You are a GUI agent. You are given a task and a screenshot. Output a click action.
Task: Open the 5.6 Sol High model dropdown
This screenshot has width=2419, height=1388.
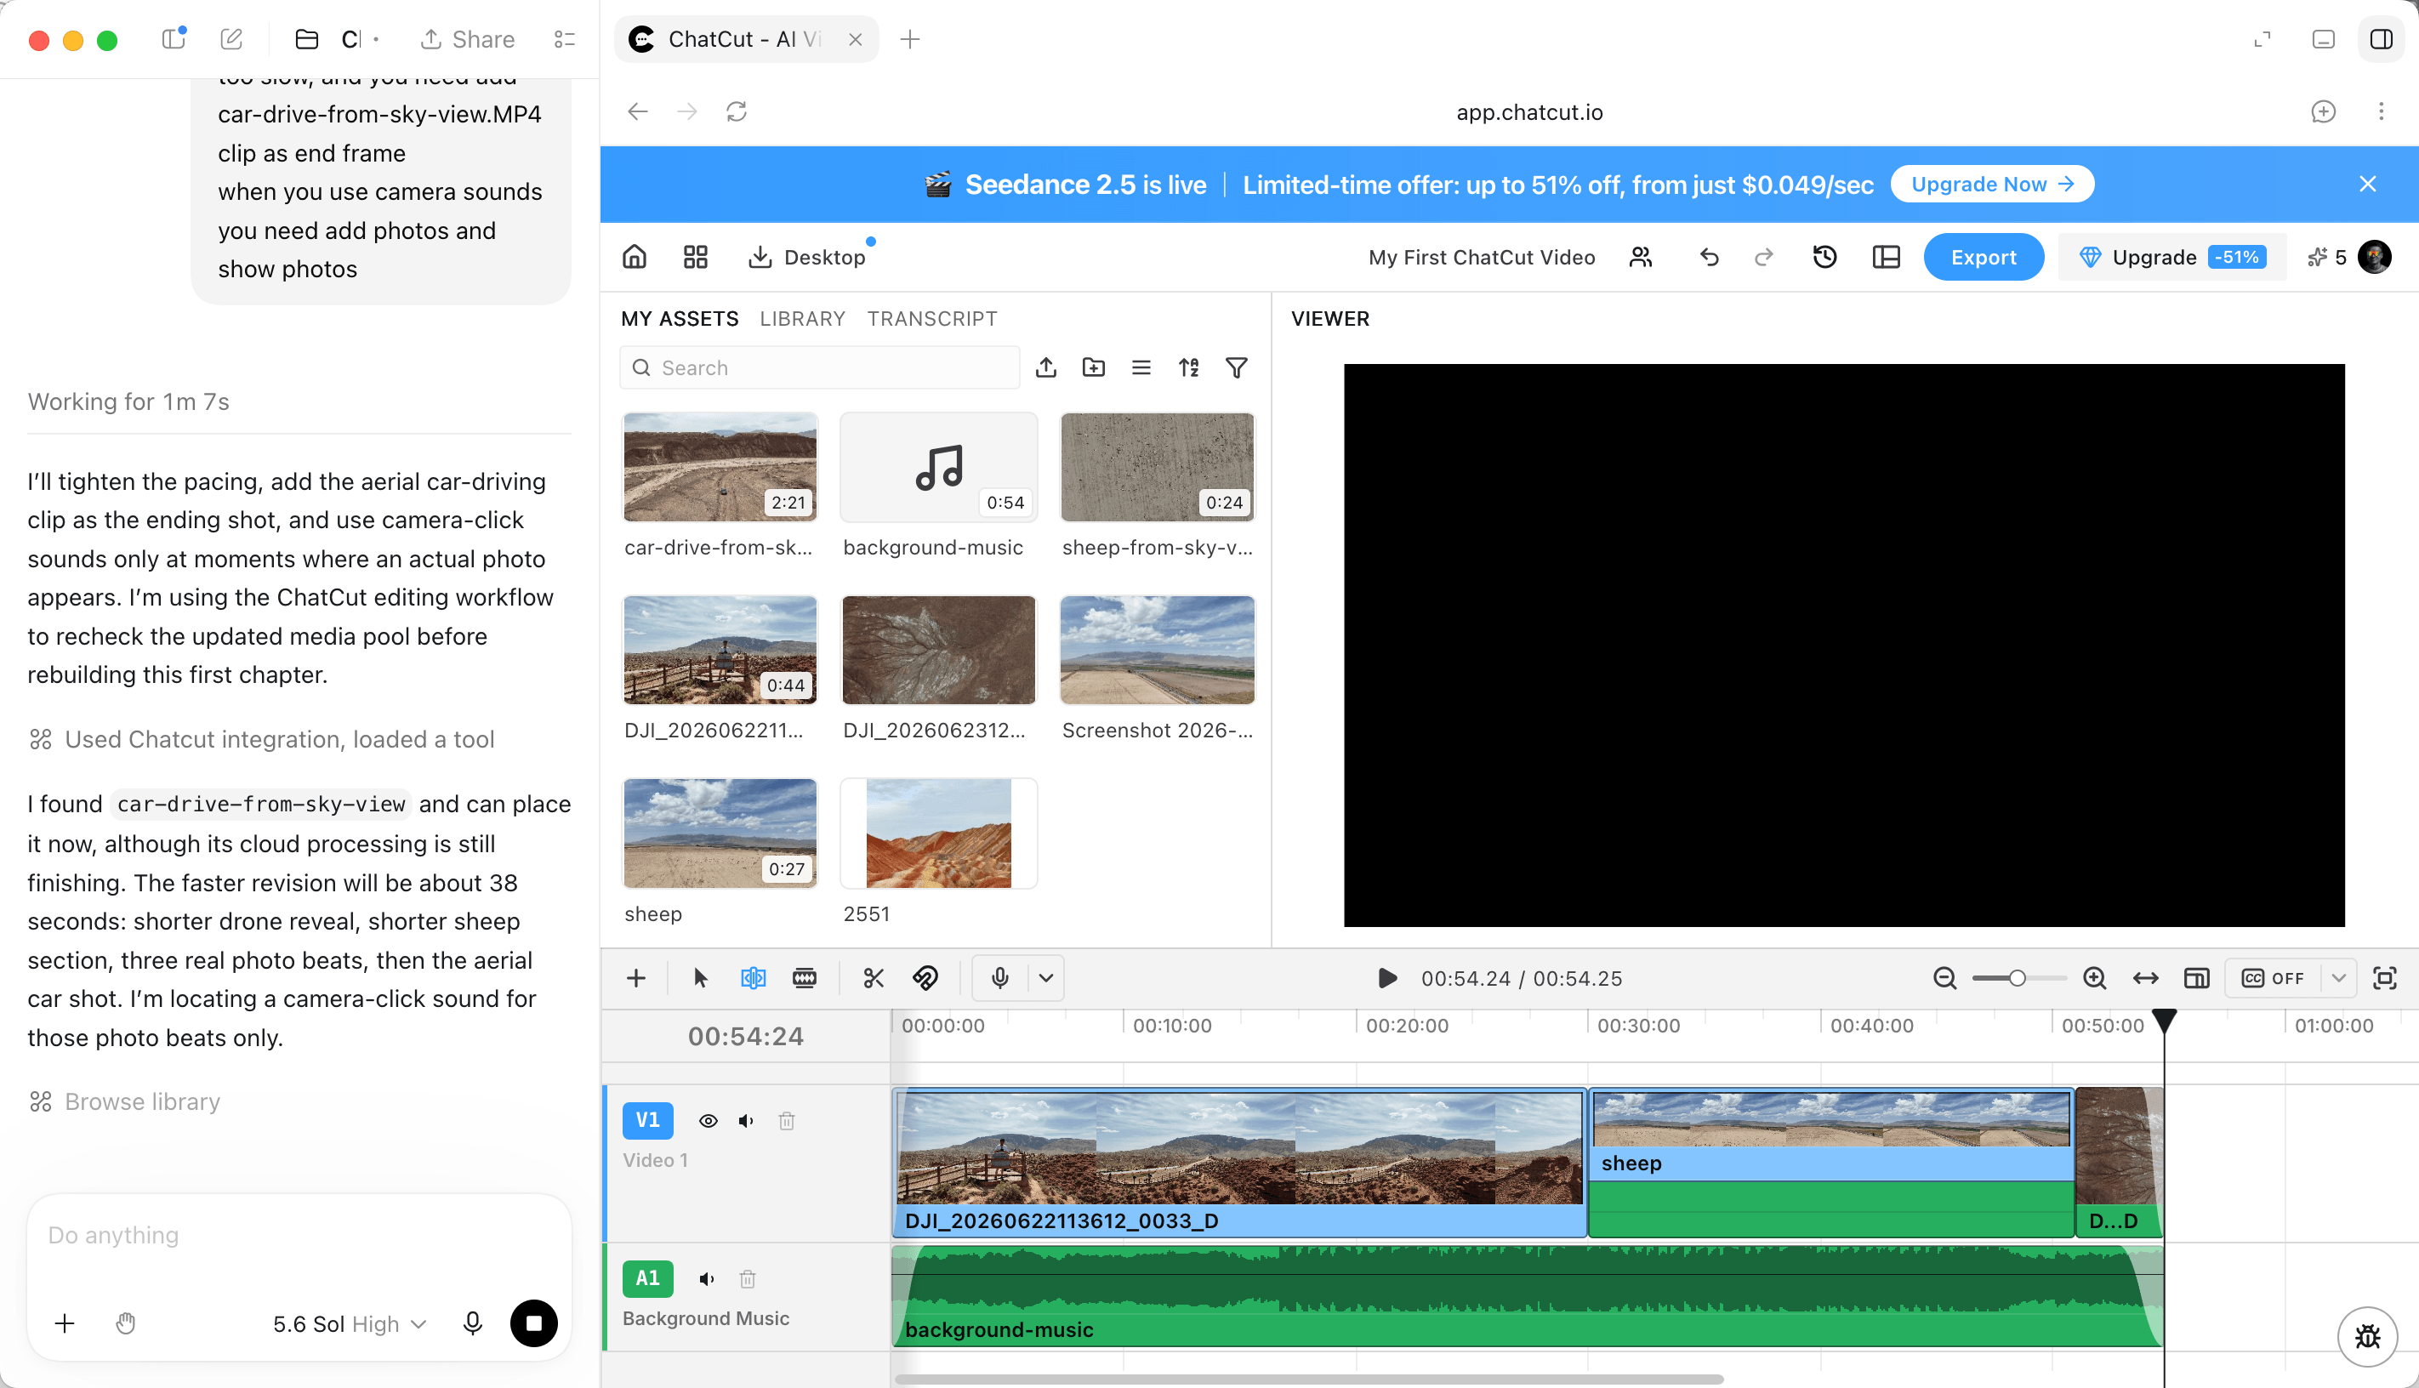[x=349, y=1324]
